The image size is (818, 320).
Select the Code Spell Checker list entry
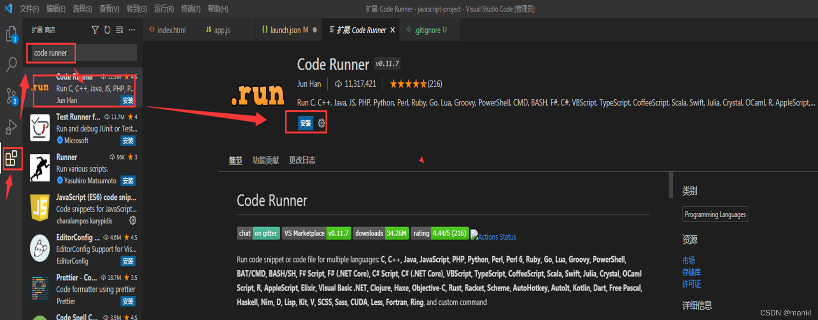point(82,316)
